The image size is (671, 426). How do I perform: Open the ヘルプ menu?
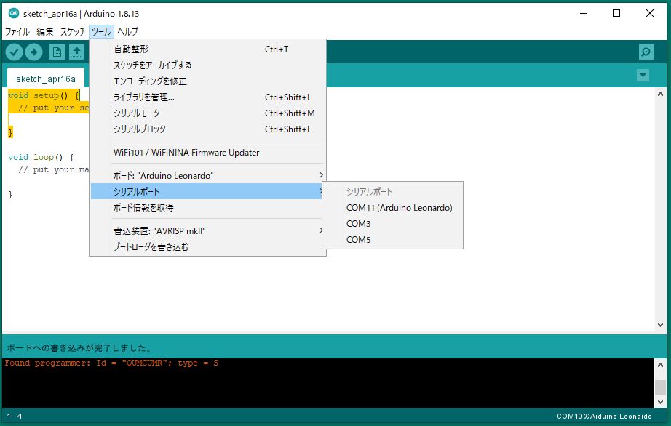pyautogui.click(x=127, y=31)
